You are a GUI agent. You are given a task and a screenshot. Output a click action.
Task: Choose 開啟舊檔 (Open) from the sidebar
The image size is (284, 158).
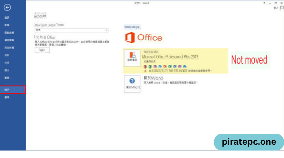[x=9, y=33]
